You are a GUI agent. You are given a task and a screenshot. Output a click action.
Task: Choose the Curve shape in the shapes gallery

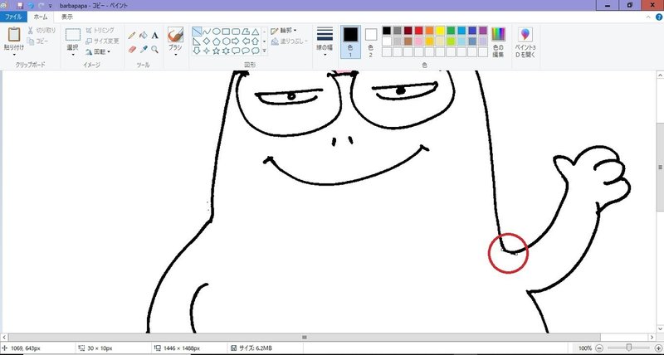click(207, 32)
